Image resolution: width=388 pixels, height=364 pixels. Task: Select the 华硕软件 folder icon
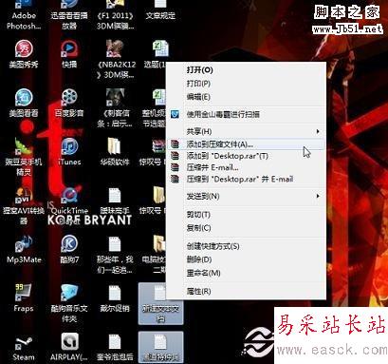[114, 146]
